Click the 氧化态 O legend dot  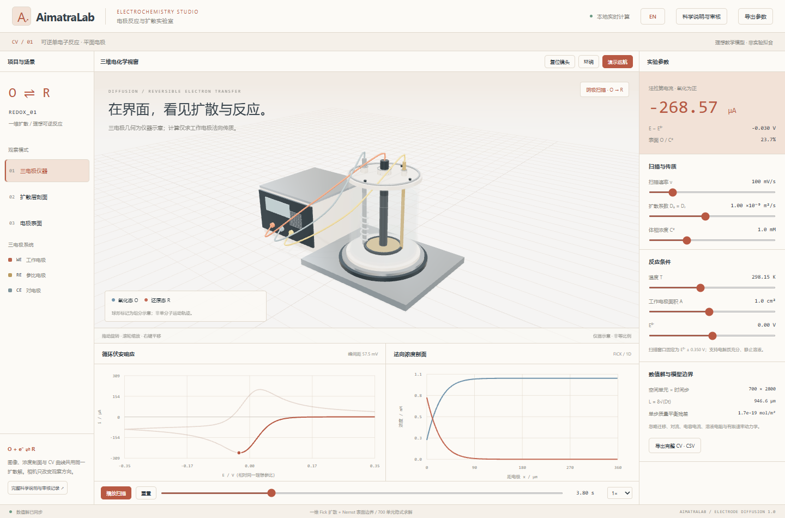click(x=113, y=300)
